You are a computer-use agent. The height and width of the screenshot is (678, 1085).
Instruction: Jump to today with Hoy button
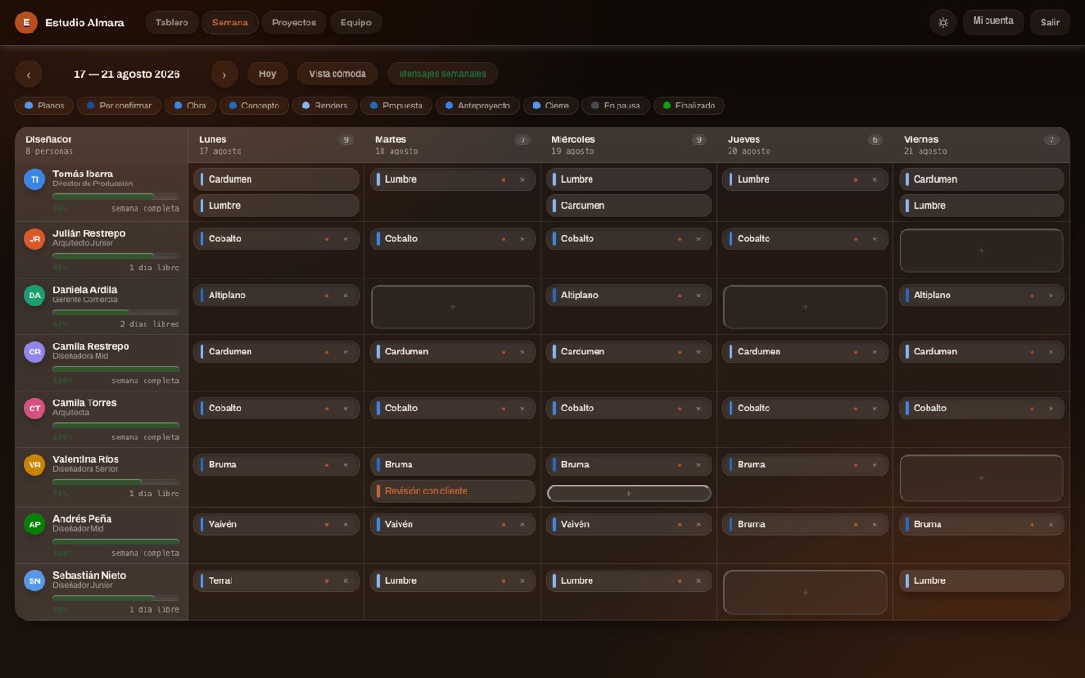pos(268,74)
